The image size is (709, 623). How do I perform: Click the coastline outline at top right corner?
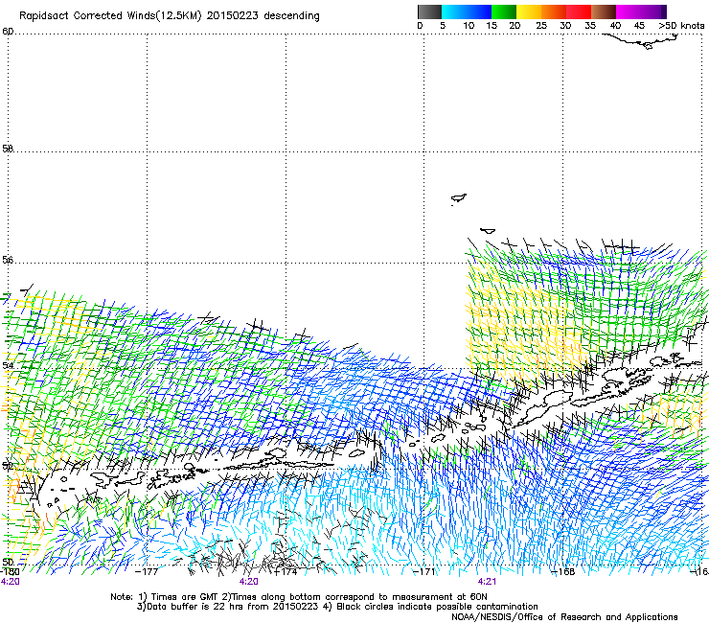pyautogui.click(x=642, y=41)
